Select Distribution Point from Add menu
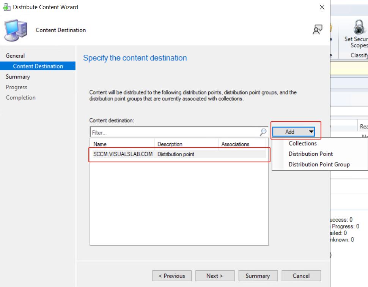This screenshot has width=368, height=287. click(310, 154)
